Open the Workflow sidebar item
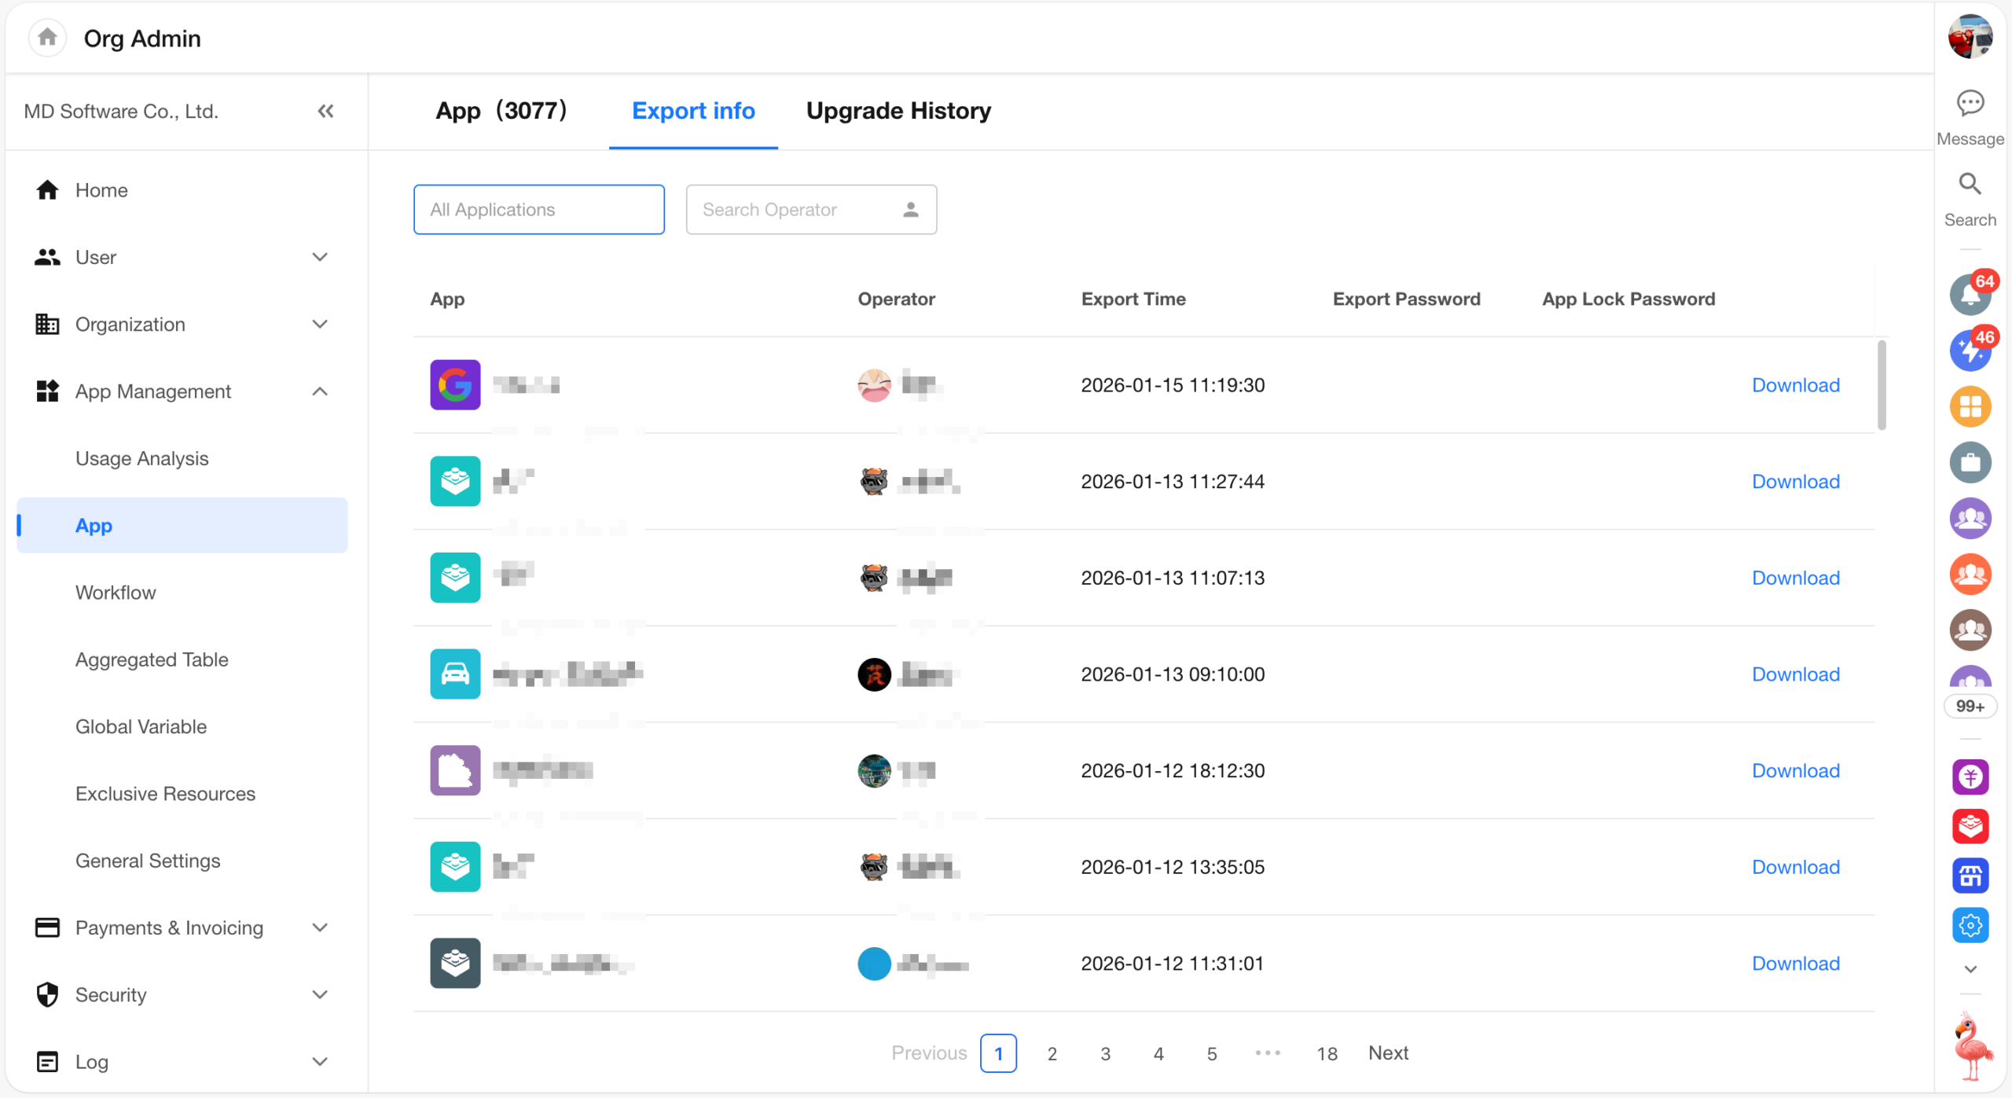 (x=116, y=593)
